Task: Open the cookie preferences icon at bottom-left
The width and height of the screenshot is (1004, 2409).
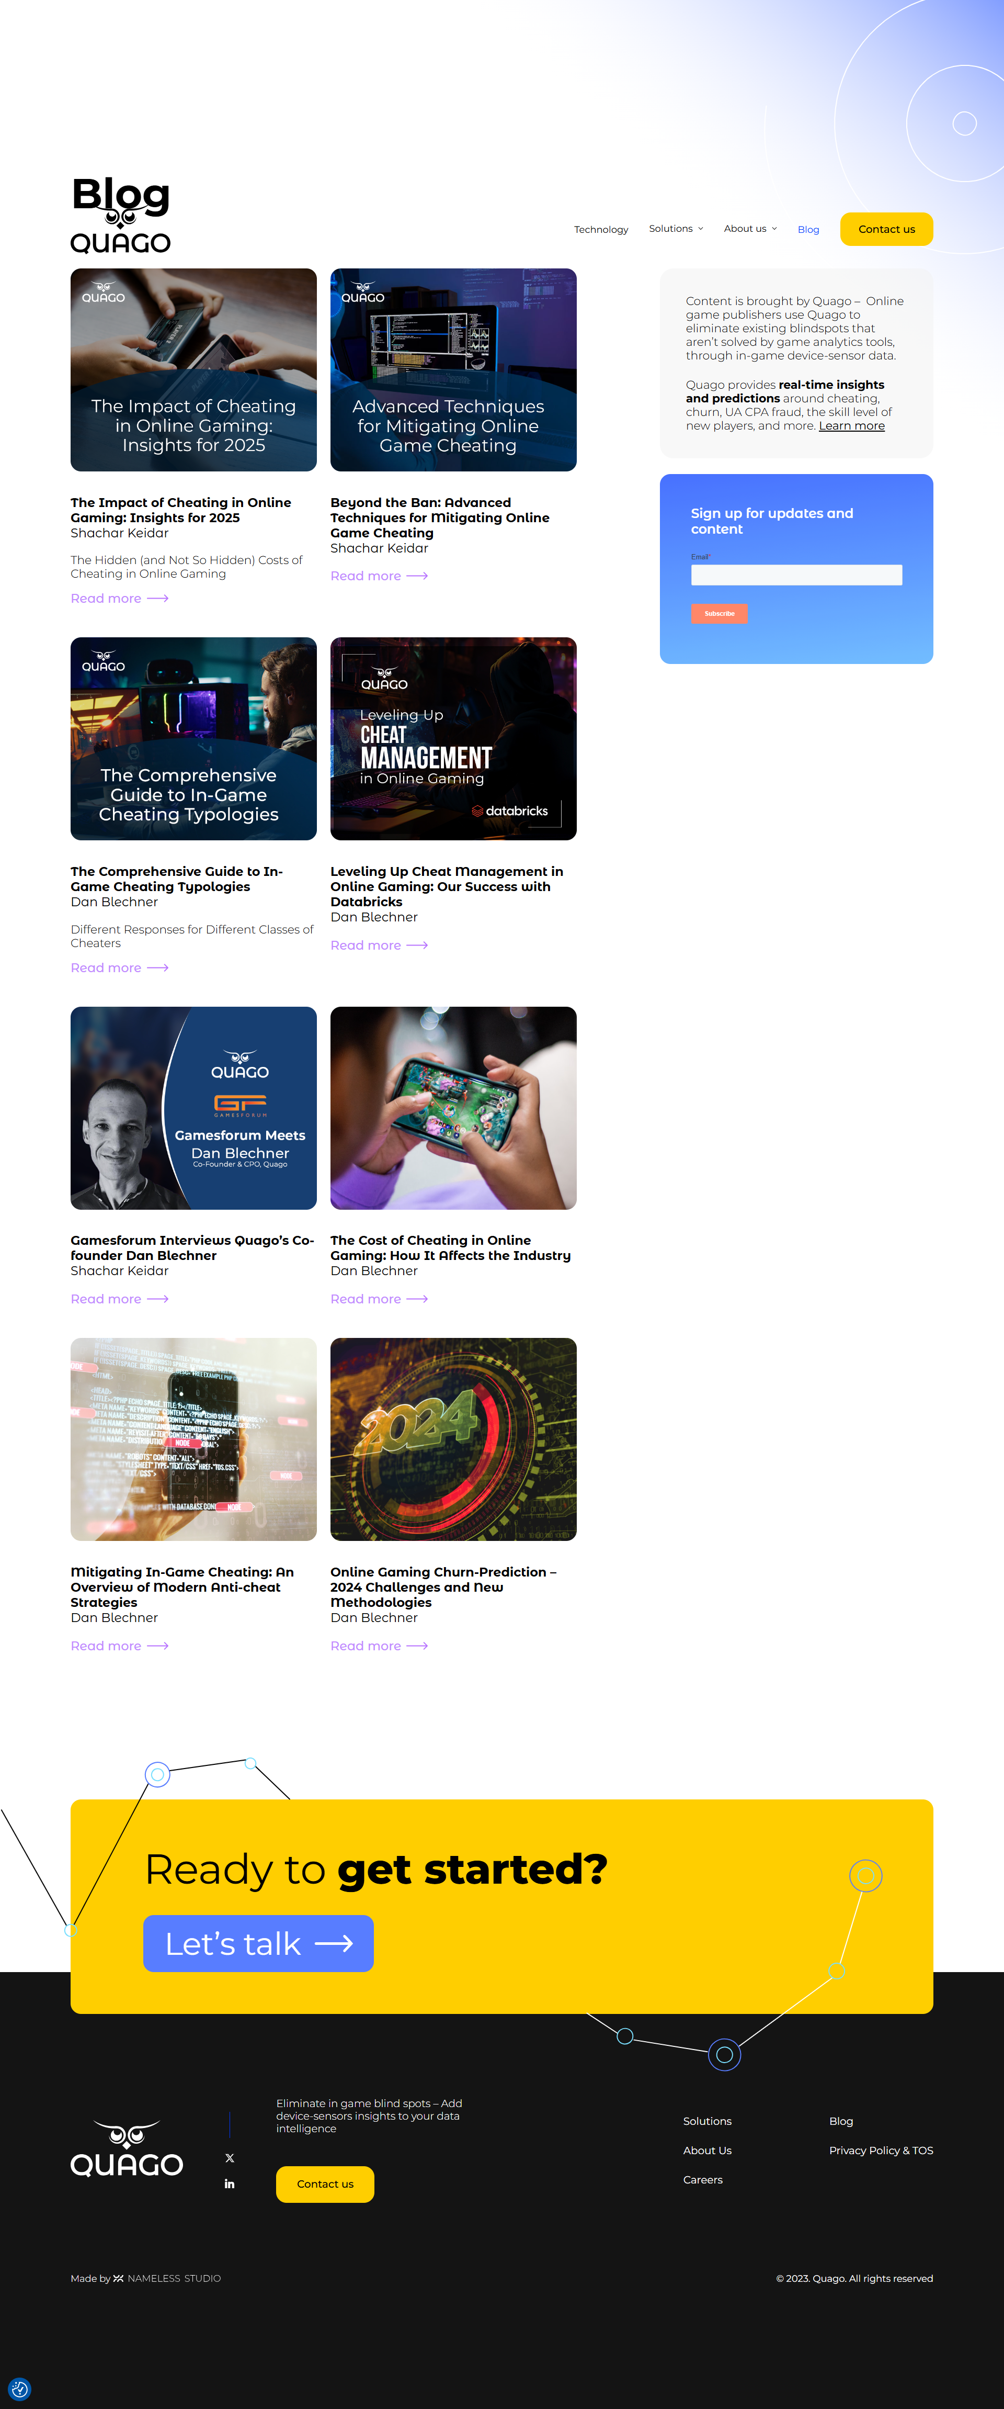Action: pos(20,2389)
